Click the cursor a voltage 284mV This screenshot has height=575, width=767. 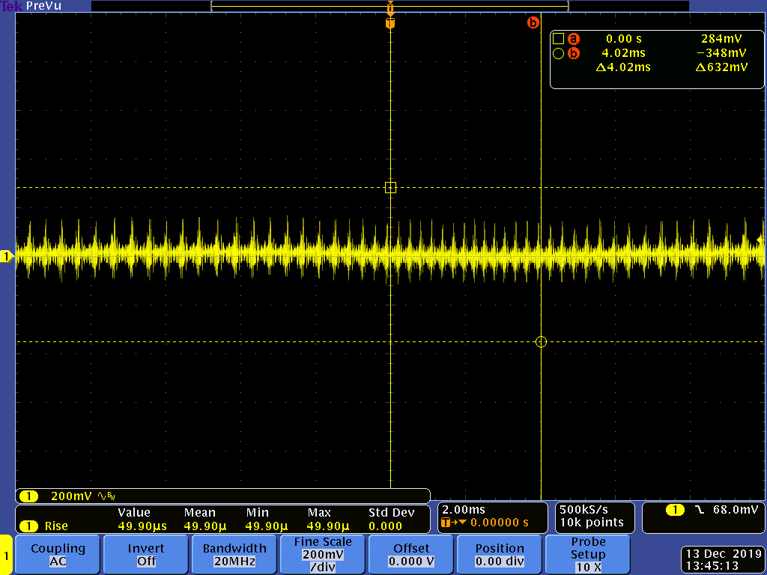721,39
